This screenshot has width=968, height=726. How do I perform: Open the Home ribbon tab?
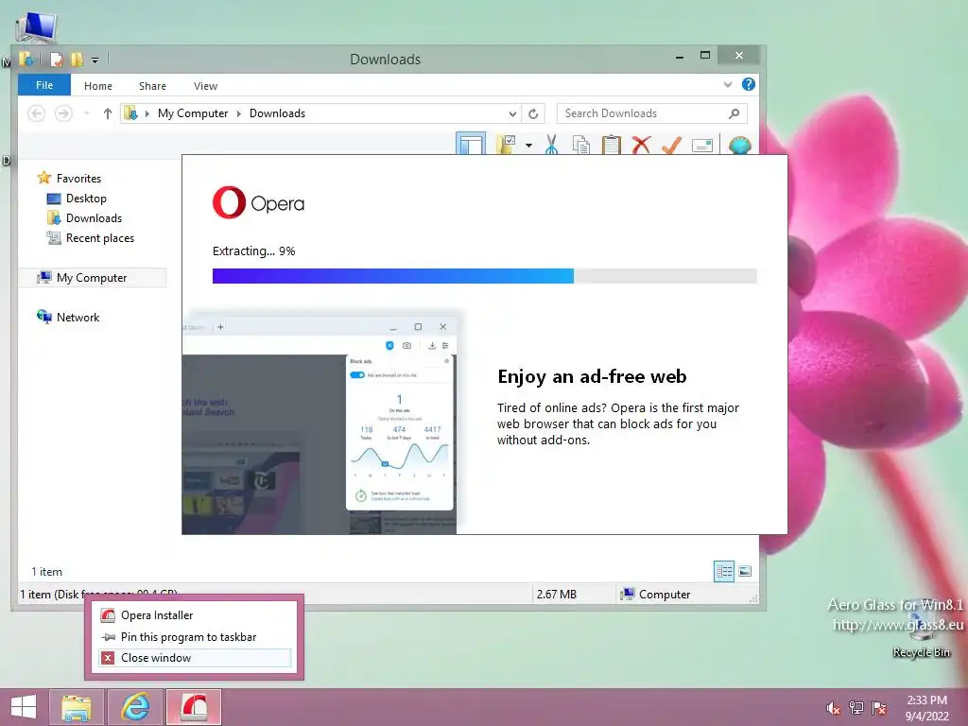click(x=98, y=86)
